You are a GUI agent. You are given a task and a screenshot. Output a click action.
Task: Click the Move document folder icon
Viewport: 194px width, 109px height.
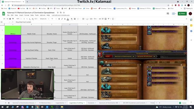[x=61, y=13]
